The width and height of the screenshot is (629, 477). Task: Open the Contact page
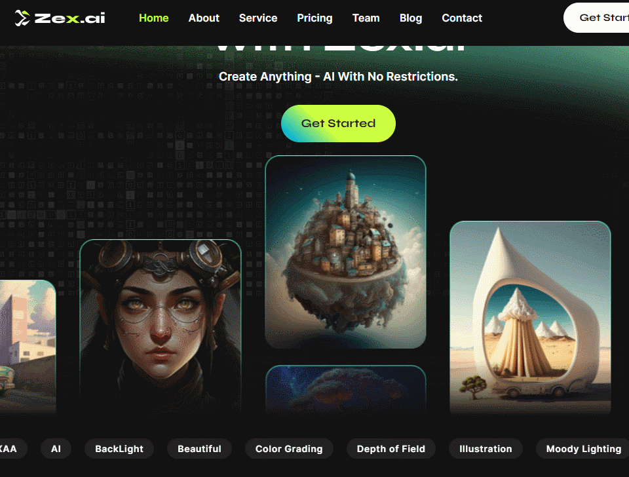point(462,18)
